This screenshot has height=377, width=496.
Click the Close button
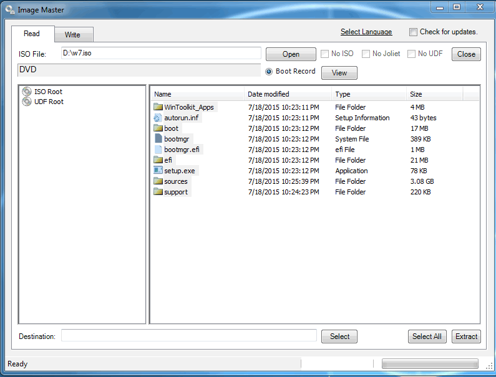tap(466, 54)
